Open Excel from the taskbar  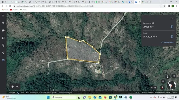click(131, 97)
